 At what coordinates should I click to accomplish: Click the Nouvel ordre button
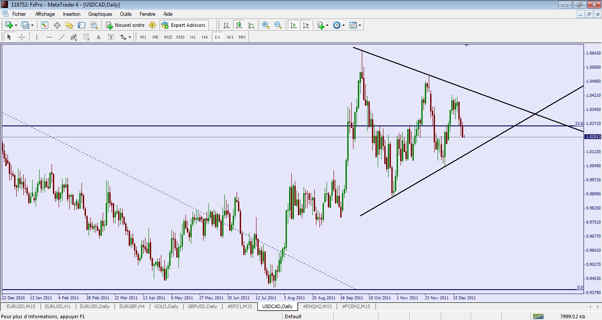(x=125, y=25)
